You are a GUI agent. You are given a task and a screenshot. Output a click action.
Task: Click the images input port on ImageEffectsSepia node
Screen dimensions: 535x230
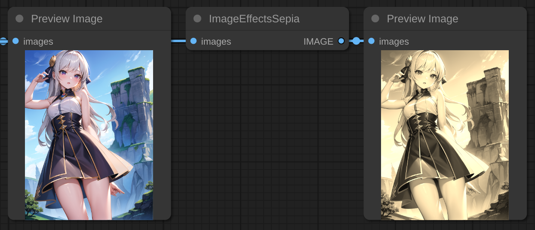194,41
